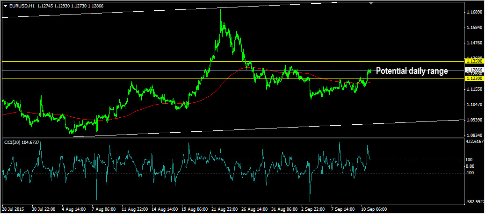Open the chart menu triangle beside EURUSD,H1

(x=5, y=6)
